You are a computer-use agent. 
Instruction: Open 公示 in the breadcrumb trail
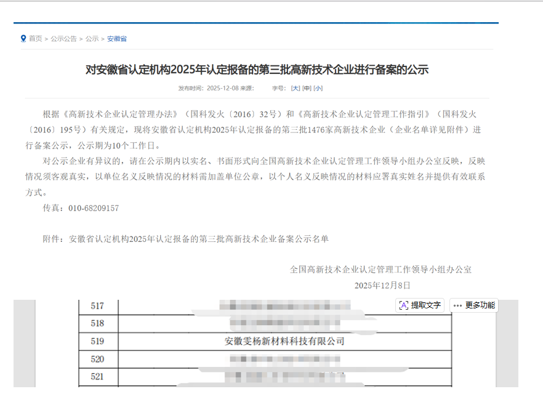tap(90, 38)
